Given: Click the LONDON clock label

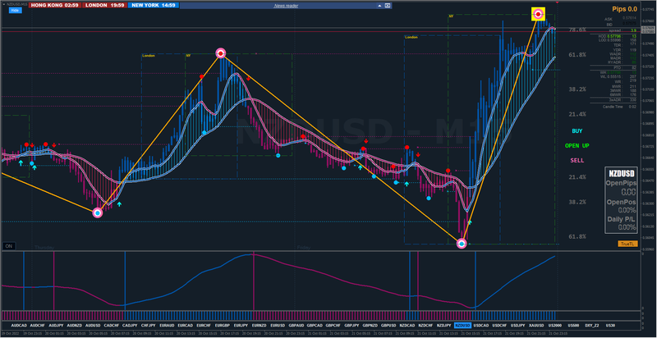Looking at the screenshot, I should point(104,6).
